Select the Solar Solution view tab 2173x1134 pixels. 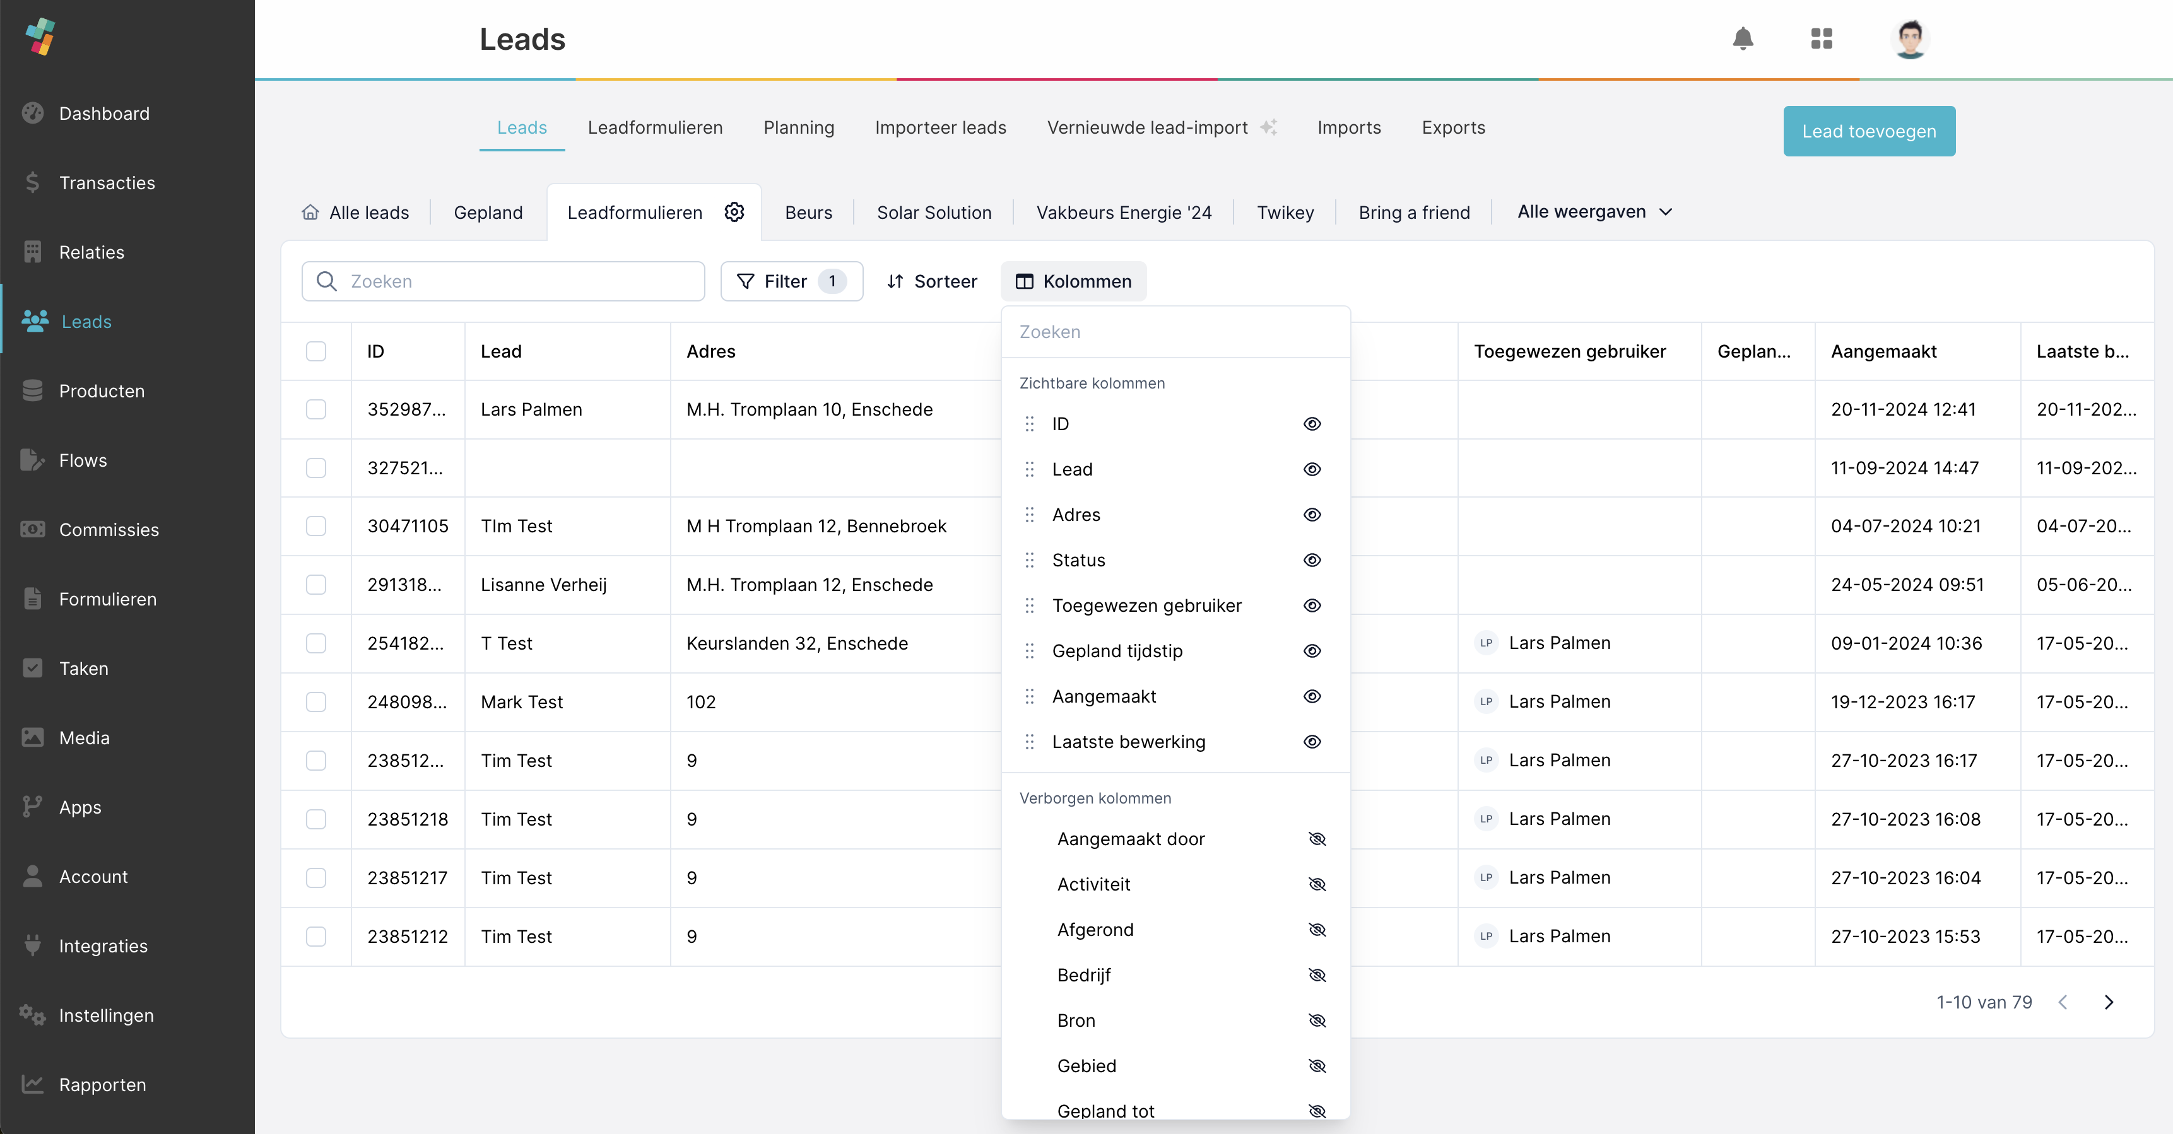tap(934, 213)
